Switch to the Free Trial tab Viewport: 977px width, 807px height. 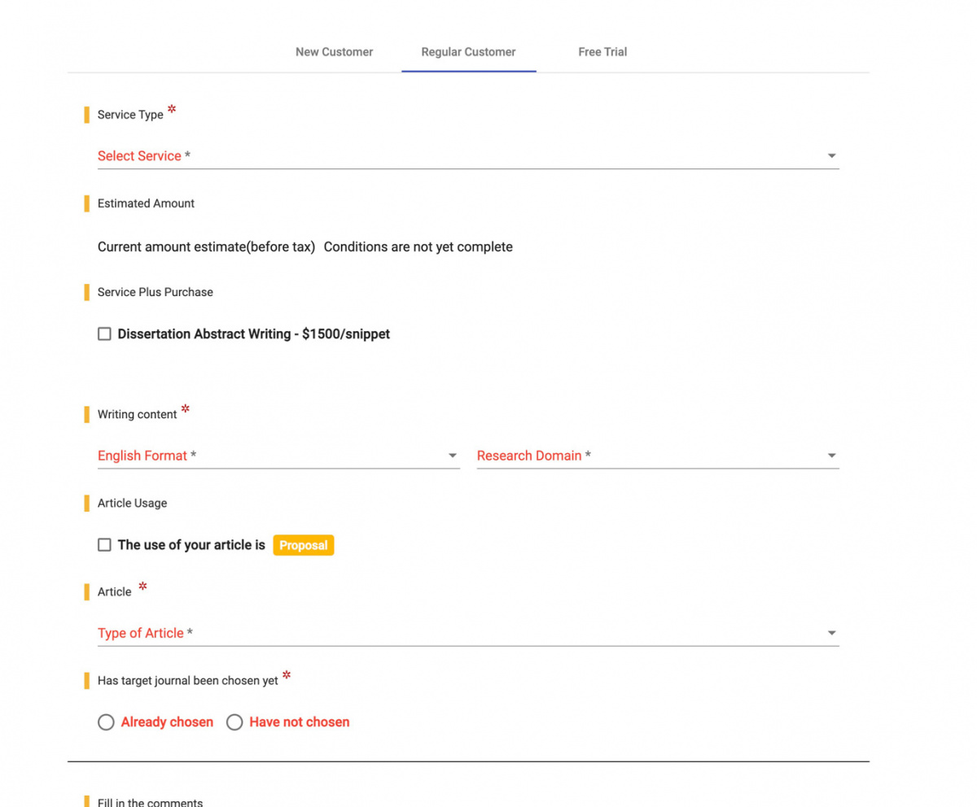click(x=602, y=52)
